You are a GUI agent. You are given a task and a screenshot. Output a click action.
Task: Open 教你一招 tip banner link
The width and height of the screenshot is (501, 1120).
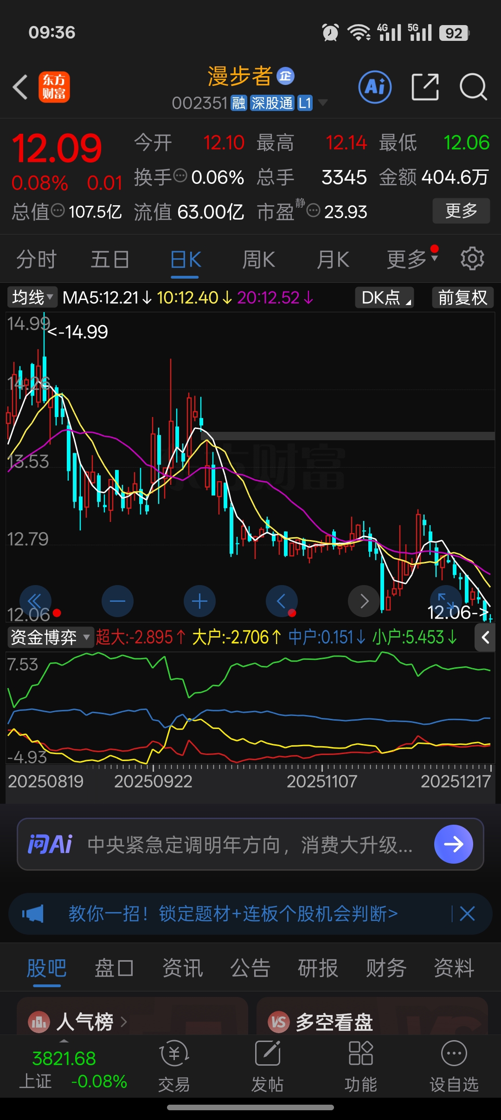click(x=233, y=914)
